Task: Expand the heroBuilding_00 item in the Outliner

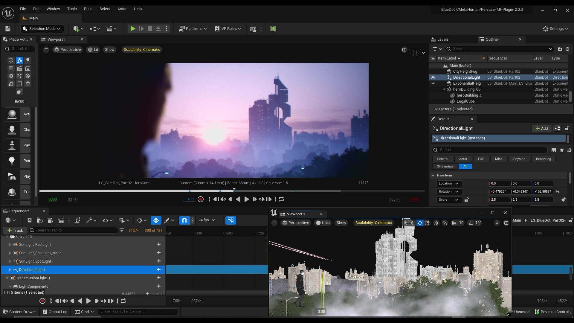Action: coord(444,89)
